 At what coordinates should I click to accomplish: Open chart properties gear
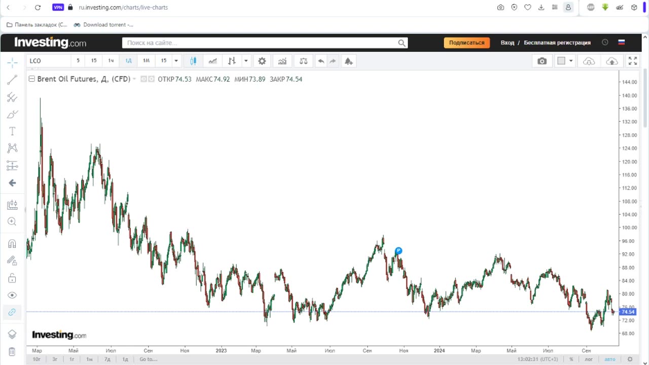point(262,61)
